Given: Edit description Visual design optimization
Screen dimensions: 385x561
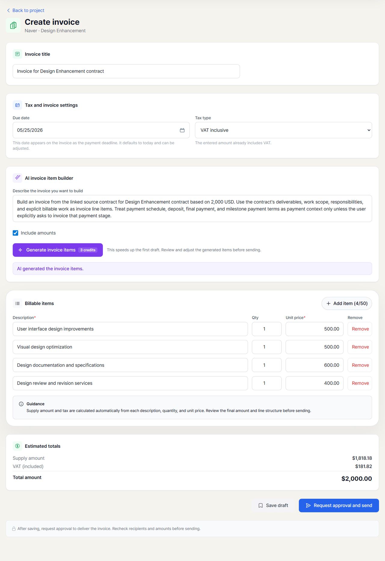Looking at the screenshot, I should (x=130, y=347).
